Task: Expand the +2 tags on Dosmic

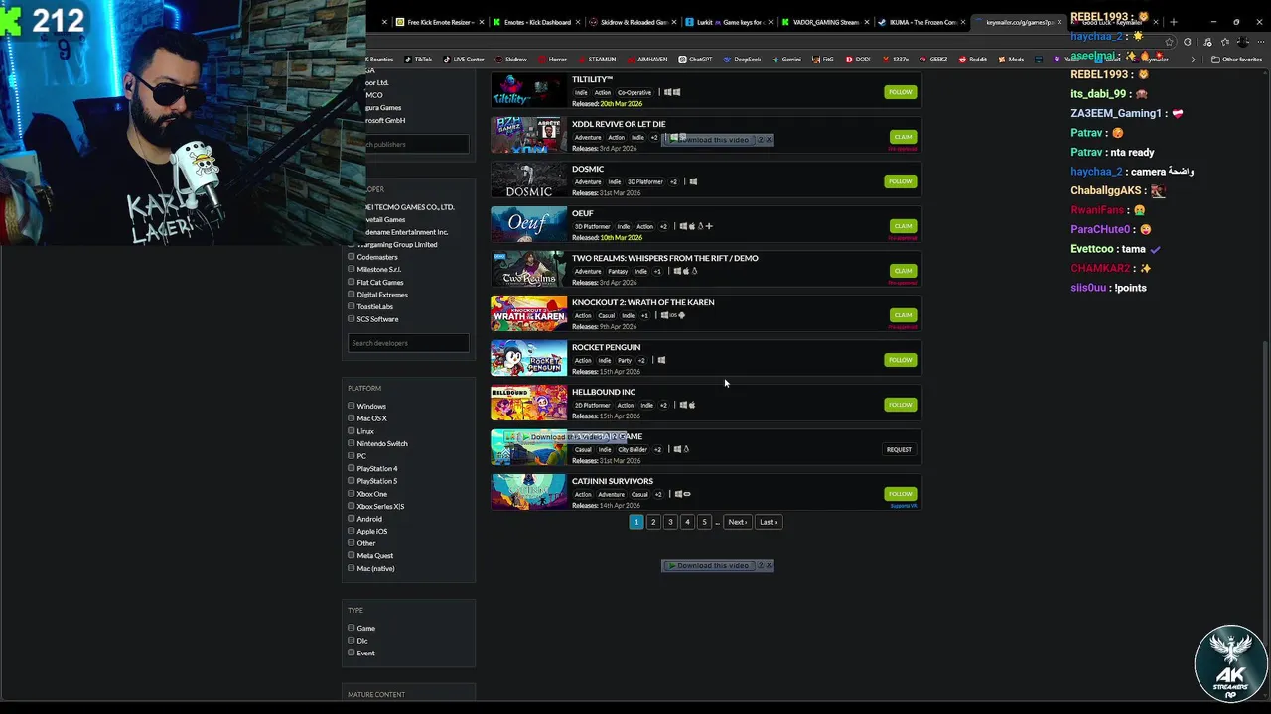Action: coord(673,181)
